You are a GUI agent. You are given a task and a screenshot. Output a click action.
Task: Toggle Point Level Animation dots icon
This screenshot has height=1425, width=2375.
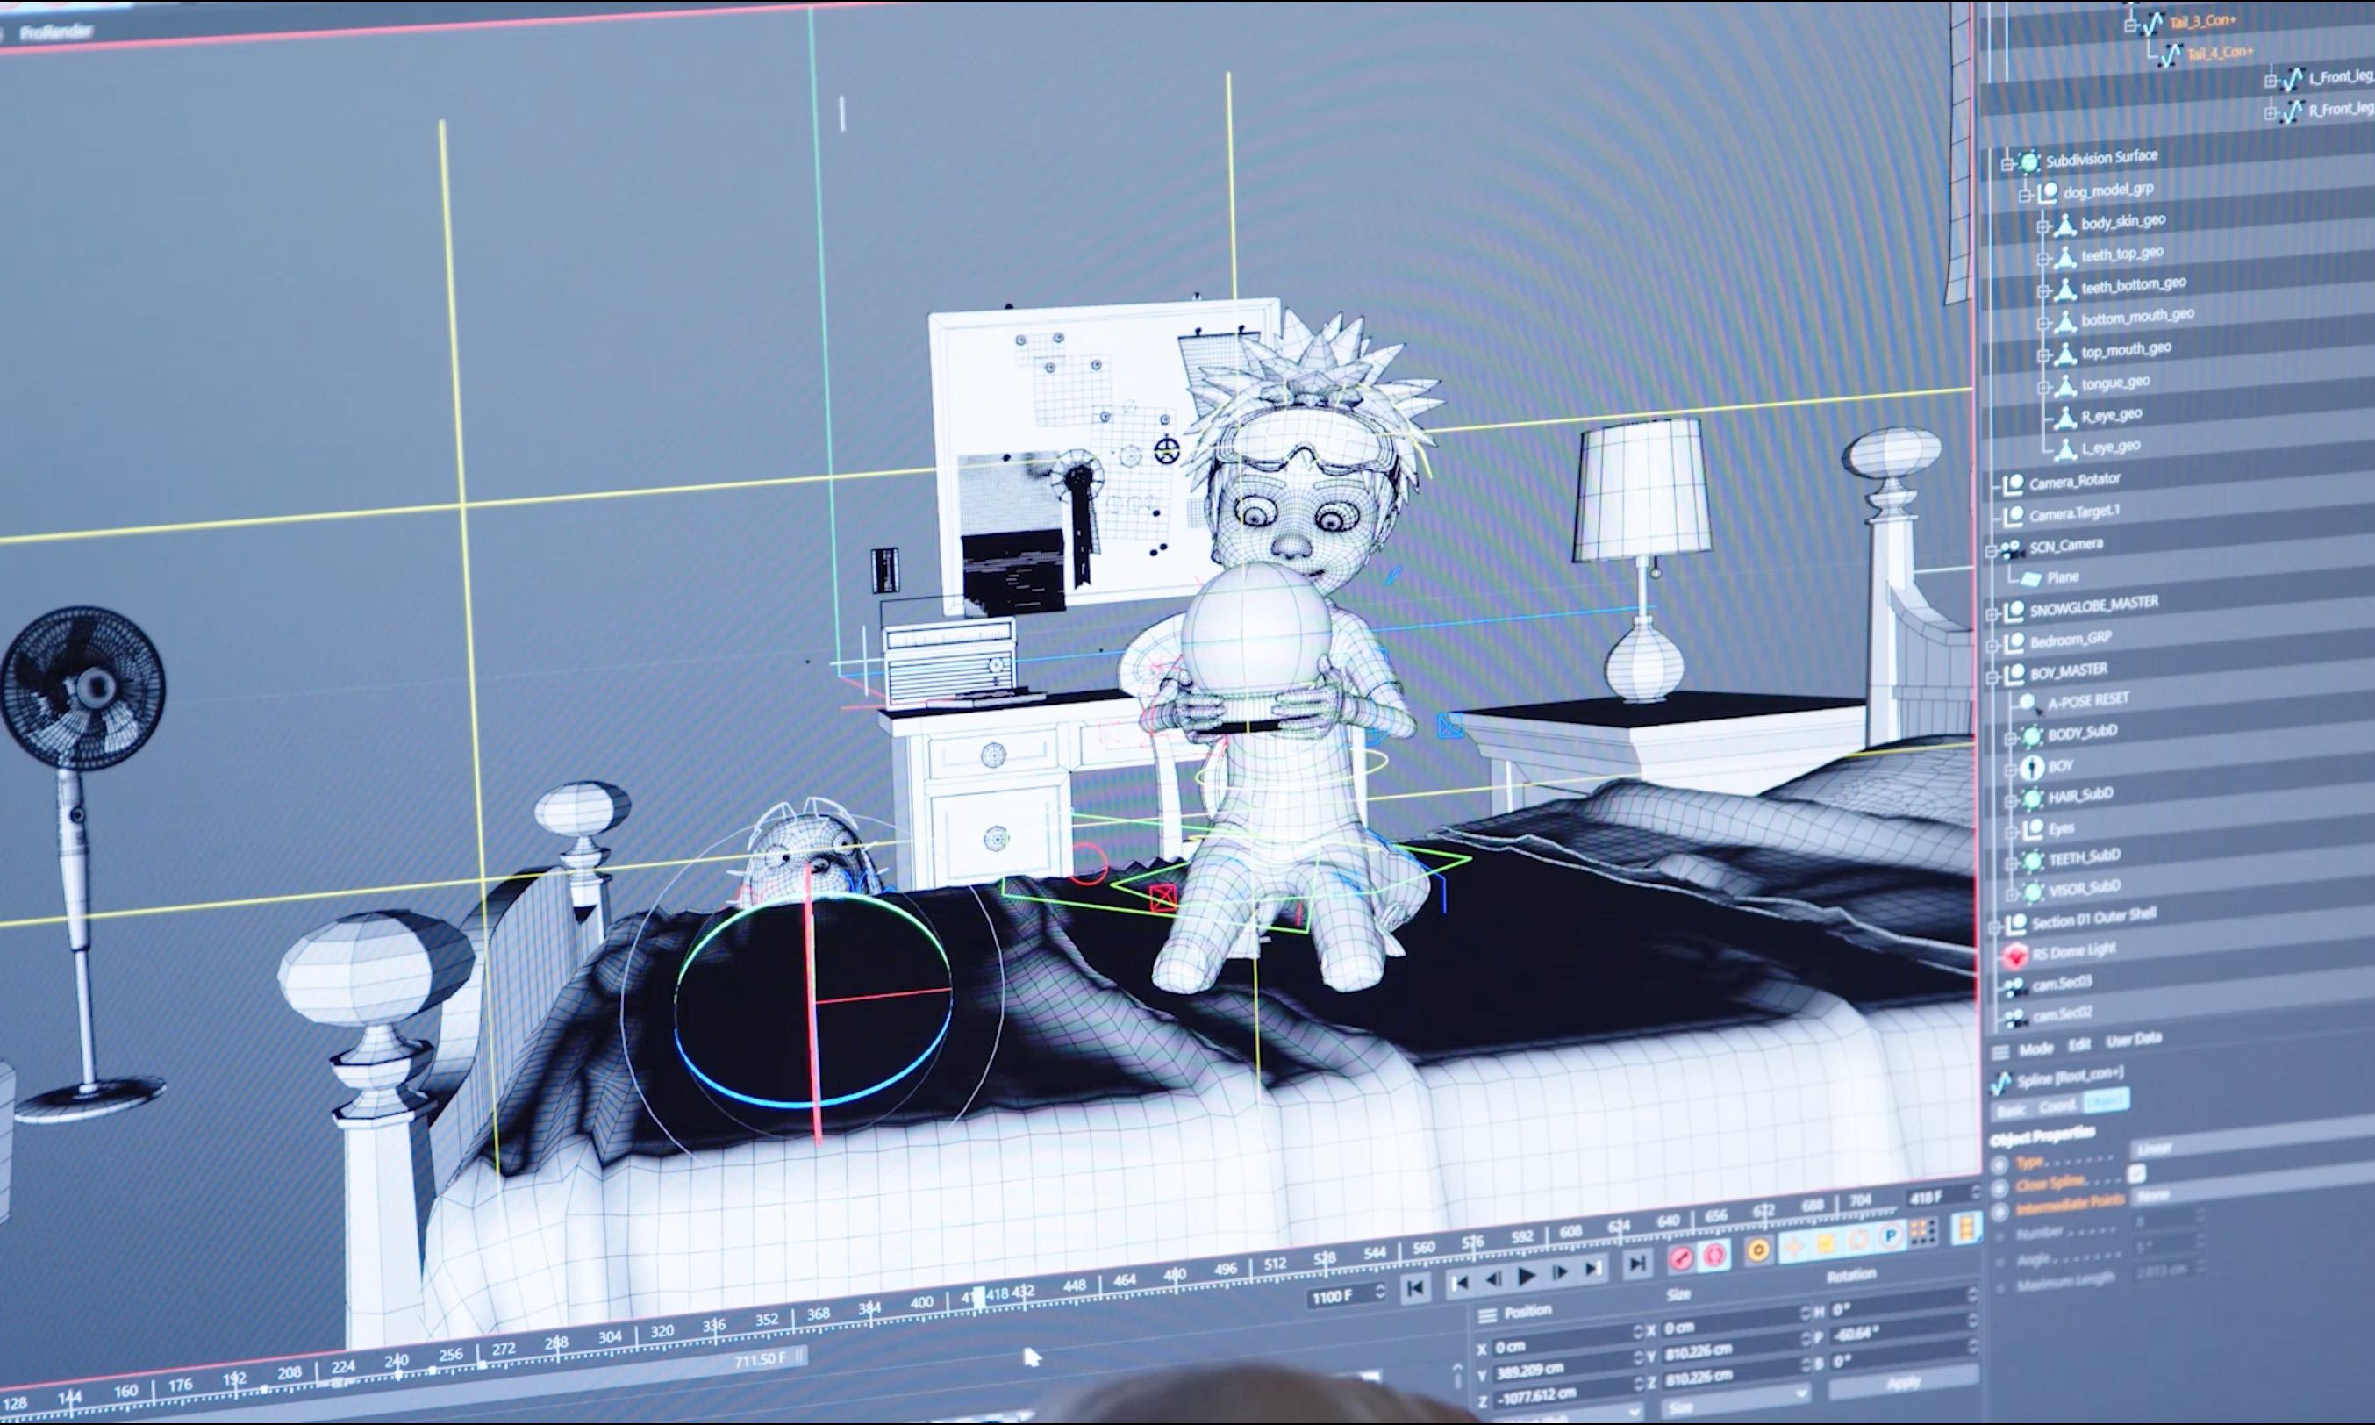pyautogui.click(x=1923, y=1232)
